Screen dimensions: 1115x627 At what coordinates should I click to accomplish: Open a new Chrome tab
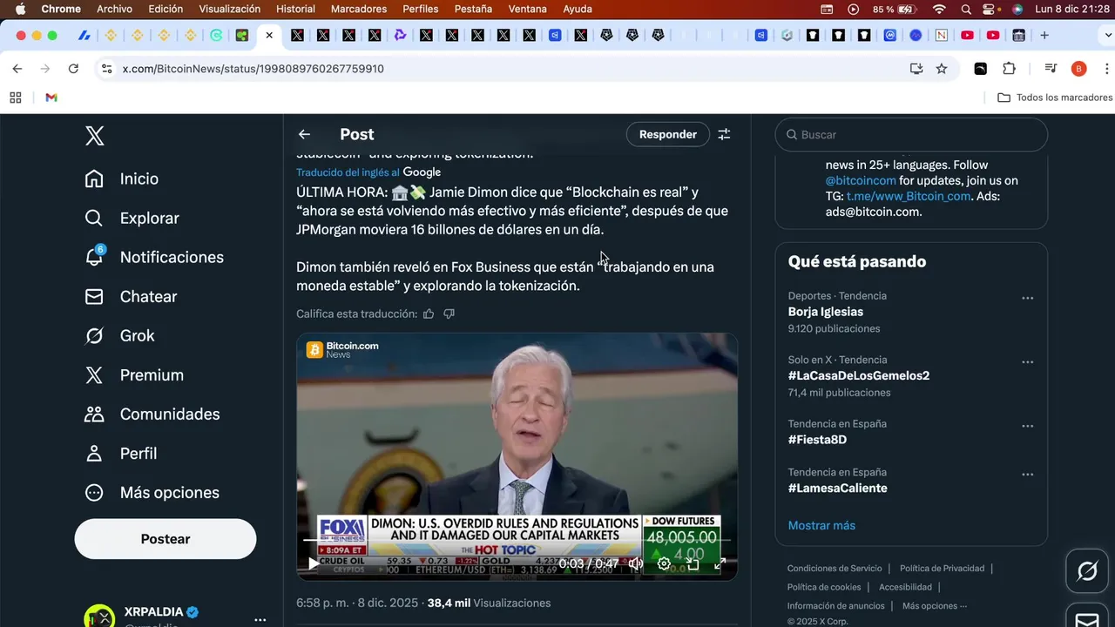point(1044,36)
